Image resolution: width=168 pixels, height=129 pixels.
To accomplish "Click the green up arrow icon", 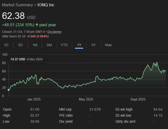I will click(x=37, y=25).
